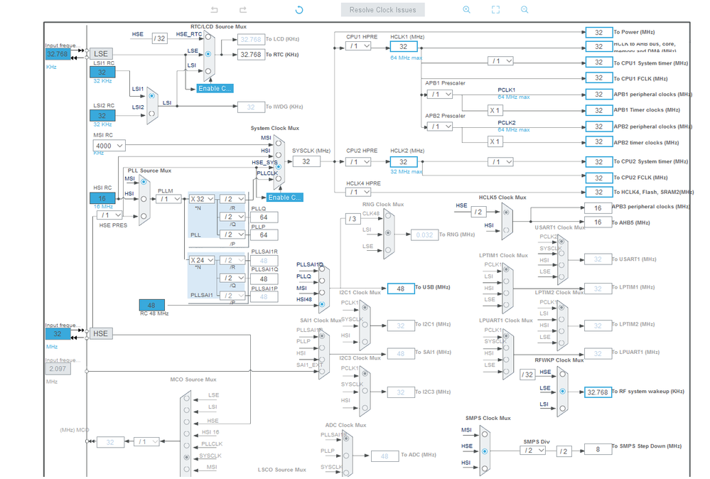Open PLLSAI1 X 24 multiplier dropdown
Viewport: 710px width, 479px height.
click(x=202, y=260)
